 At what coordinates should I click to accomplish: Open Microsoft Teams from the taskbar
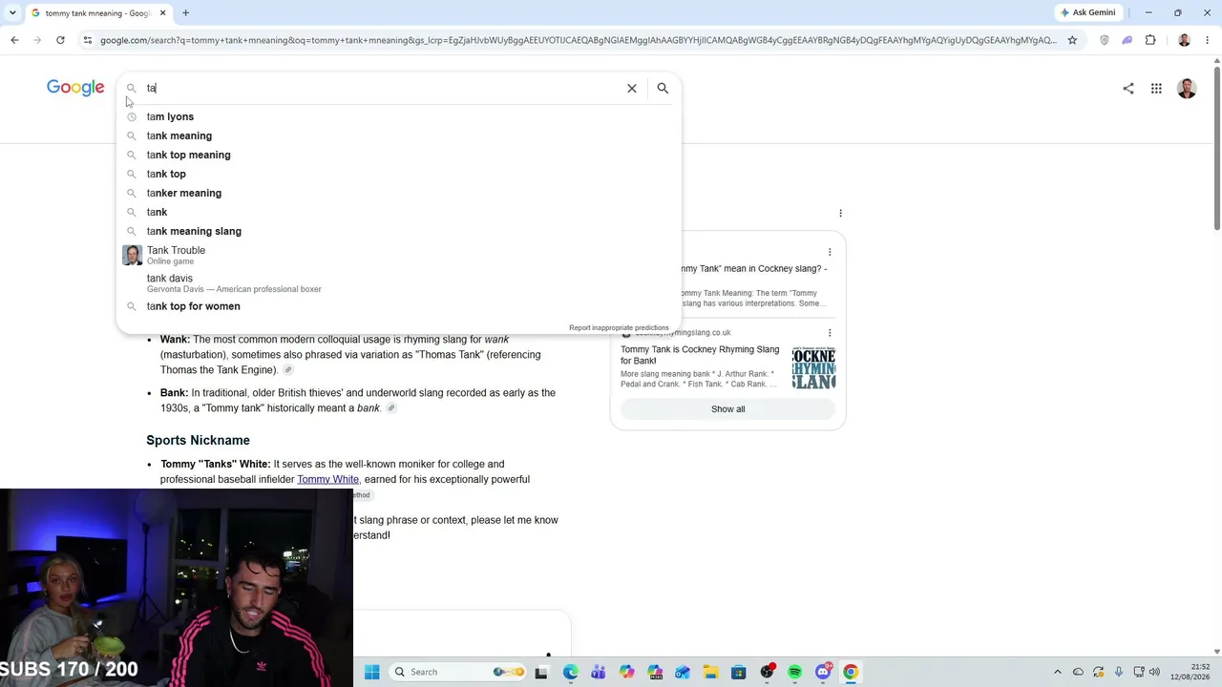point(599,672)
